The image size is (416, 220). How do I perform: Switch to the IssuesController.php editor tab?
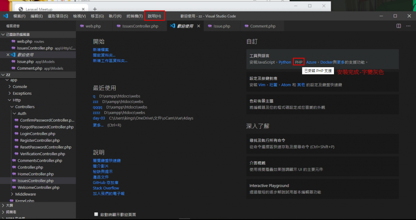coord(140,26)
